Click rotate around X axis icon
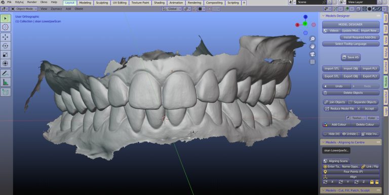This screenshot has width=389, height=195. 325,182
